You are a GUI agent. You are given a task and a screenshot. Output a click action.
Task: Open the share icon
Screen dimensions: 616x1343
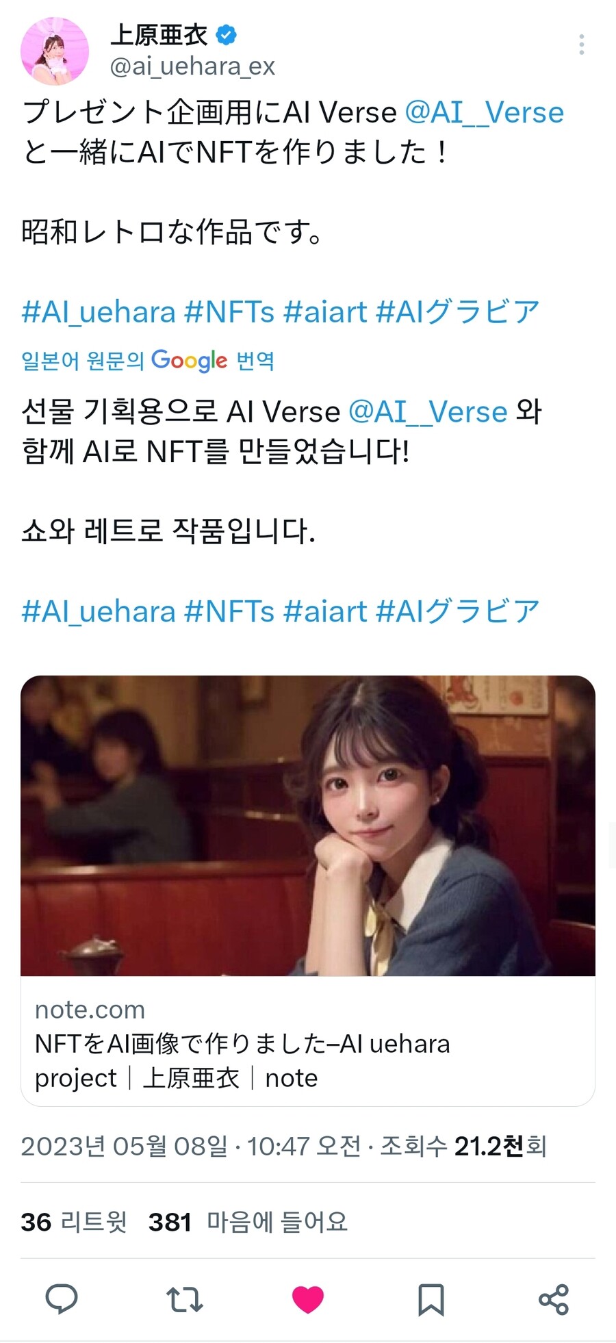click(x=554, y=1299)
